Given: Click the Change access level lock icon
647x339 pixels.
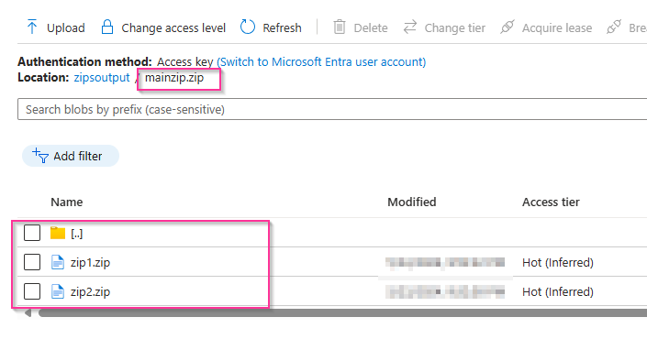Looking at the screenshot, I should click(x=107, y=27).
